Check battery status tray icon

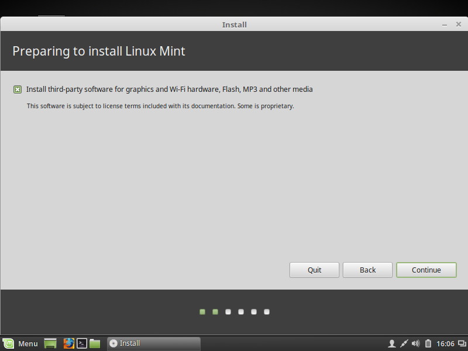(x=428, y=344)
